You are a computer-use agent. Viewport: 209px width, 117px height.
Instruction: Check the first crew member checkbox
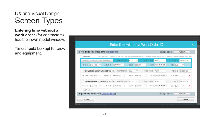(x=82, y=71)
